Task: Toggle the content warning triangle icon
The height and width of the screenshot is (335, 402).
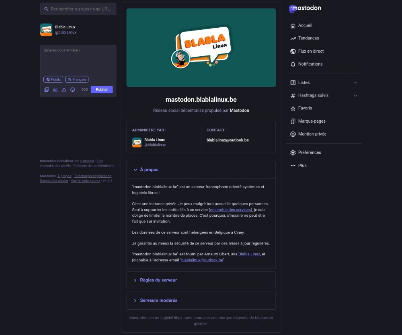Action: click(64, 90)
